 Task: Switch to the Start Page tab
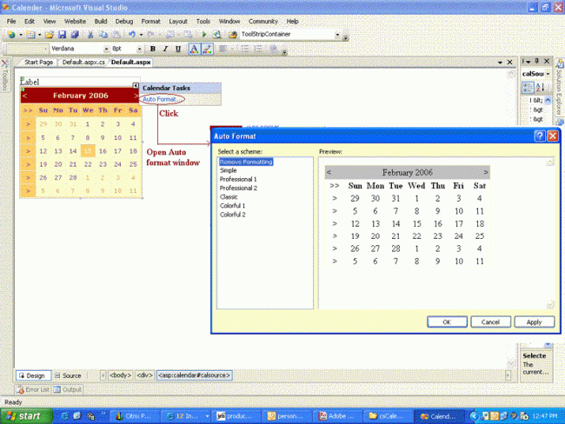(x=38, y=63)
